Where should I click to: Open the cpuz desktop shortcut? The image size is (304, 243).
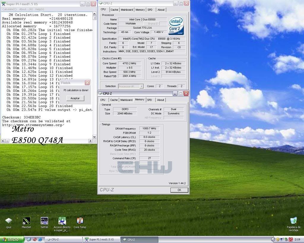point(9,223)
